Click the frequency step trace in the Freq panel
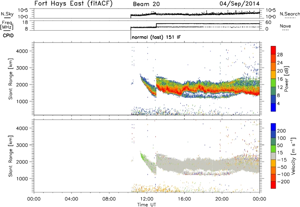Image resolution: width=300 pixels, height=207 pixels. click(x=195, y=25)
